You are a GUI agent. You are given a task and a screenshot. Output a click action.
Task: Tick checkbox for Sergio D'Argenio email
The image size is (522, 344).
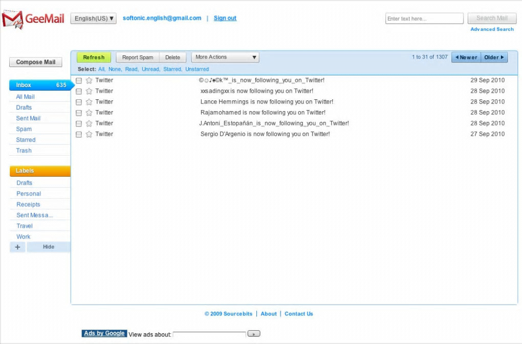click(79, 135)
